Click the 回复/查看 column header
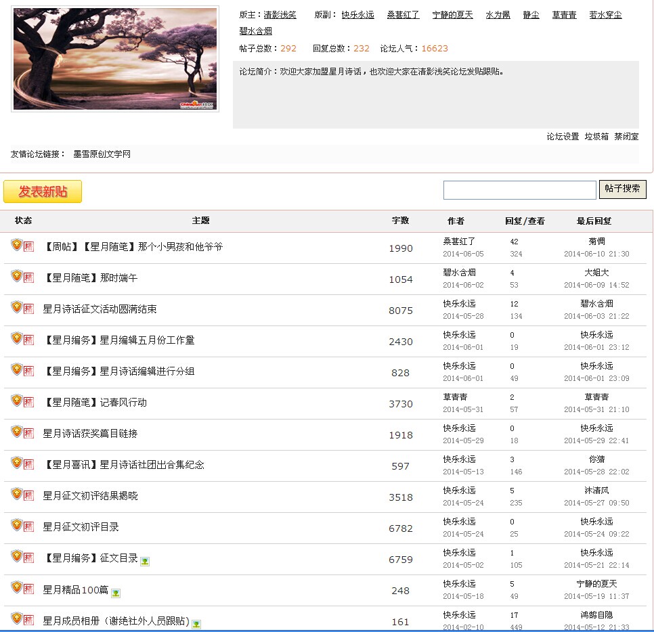The height and width of the screenshot is (632, 654). pyautogui.click(x=525, y=221)
